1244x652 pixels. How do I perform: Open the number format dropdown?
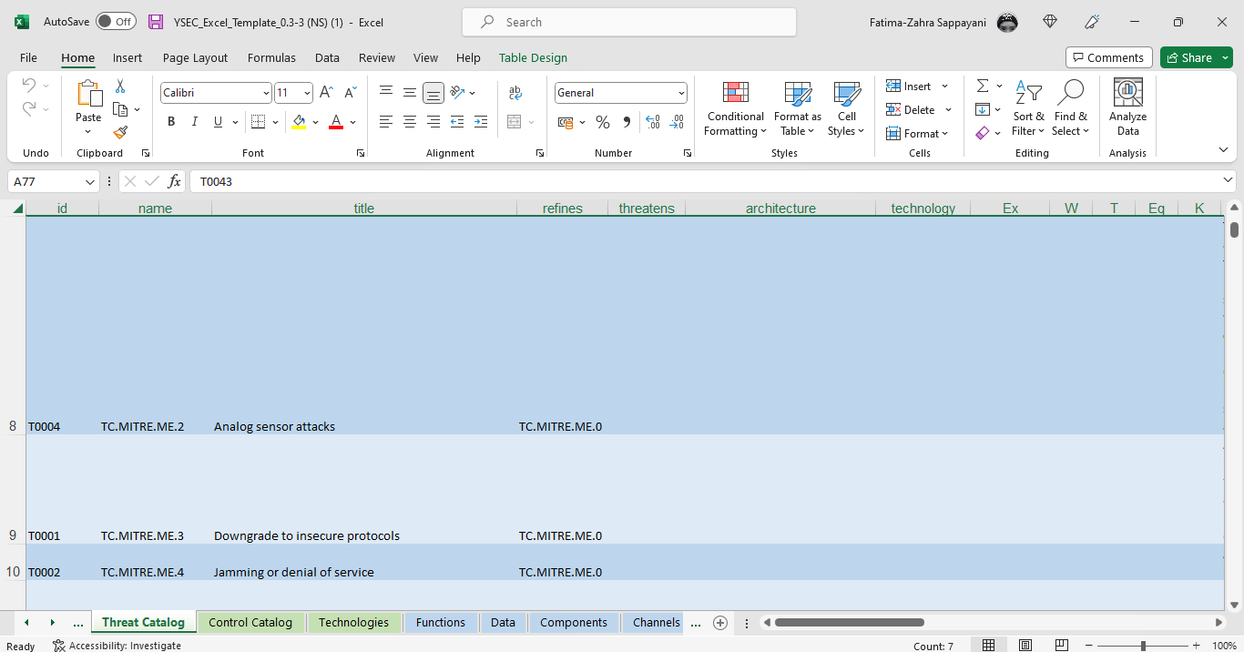click(681, 93)
